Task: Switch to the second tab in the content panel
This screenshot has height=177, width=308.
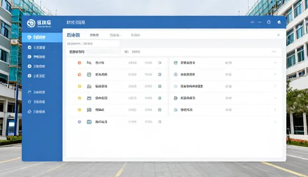Action: [94, 35]
